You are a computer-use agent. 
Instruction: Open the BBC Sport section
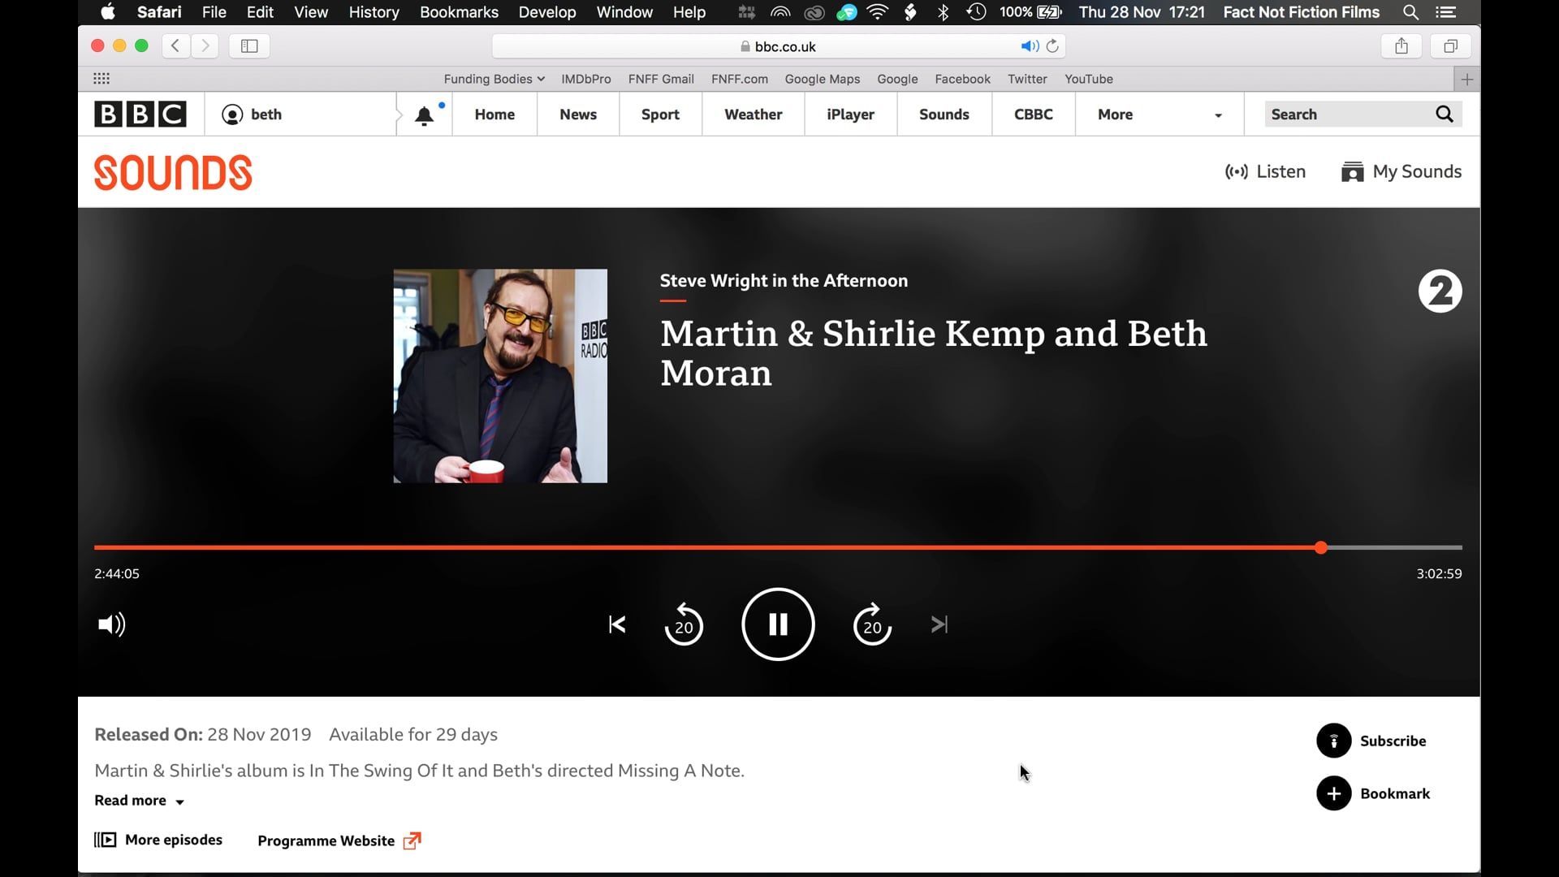[660, 114]
